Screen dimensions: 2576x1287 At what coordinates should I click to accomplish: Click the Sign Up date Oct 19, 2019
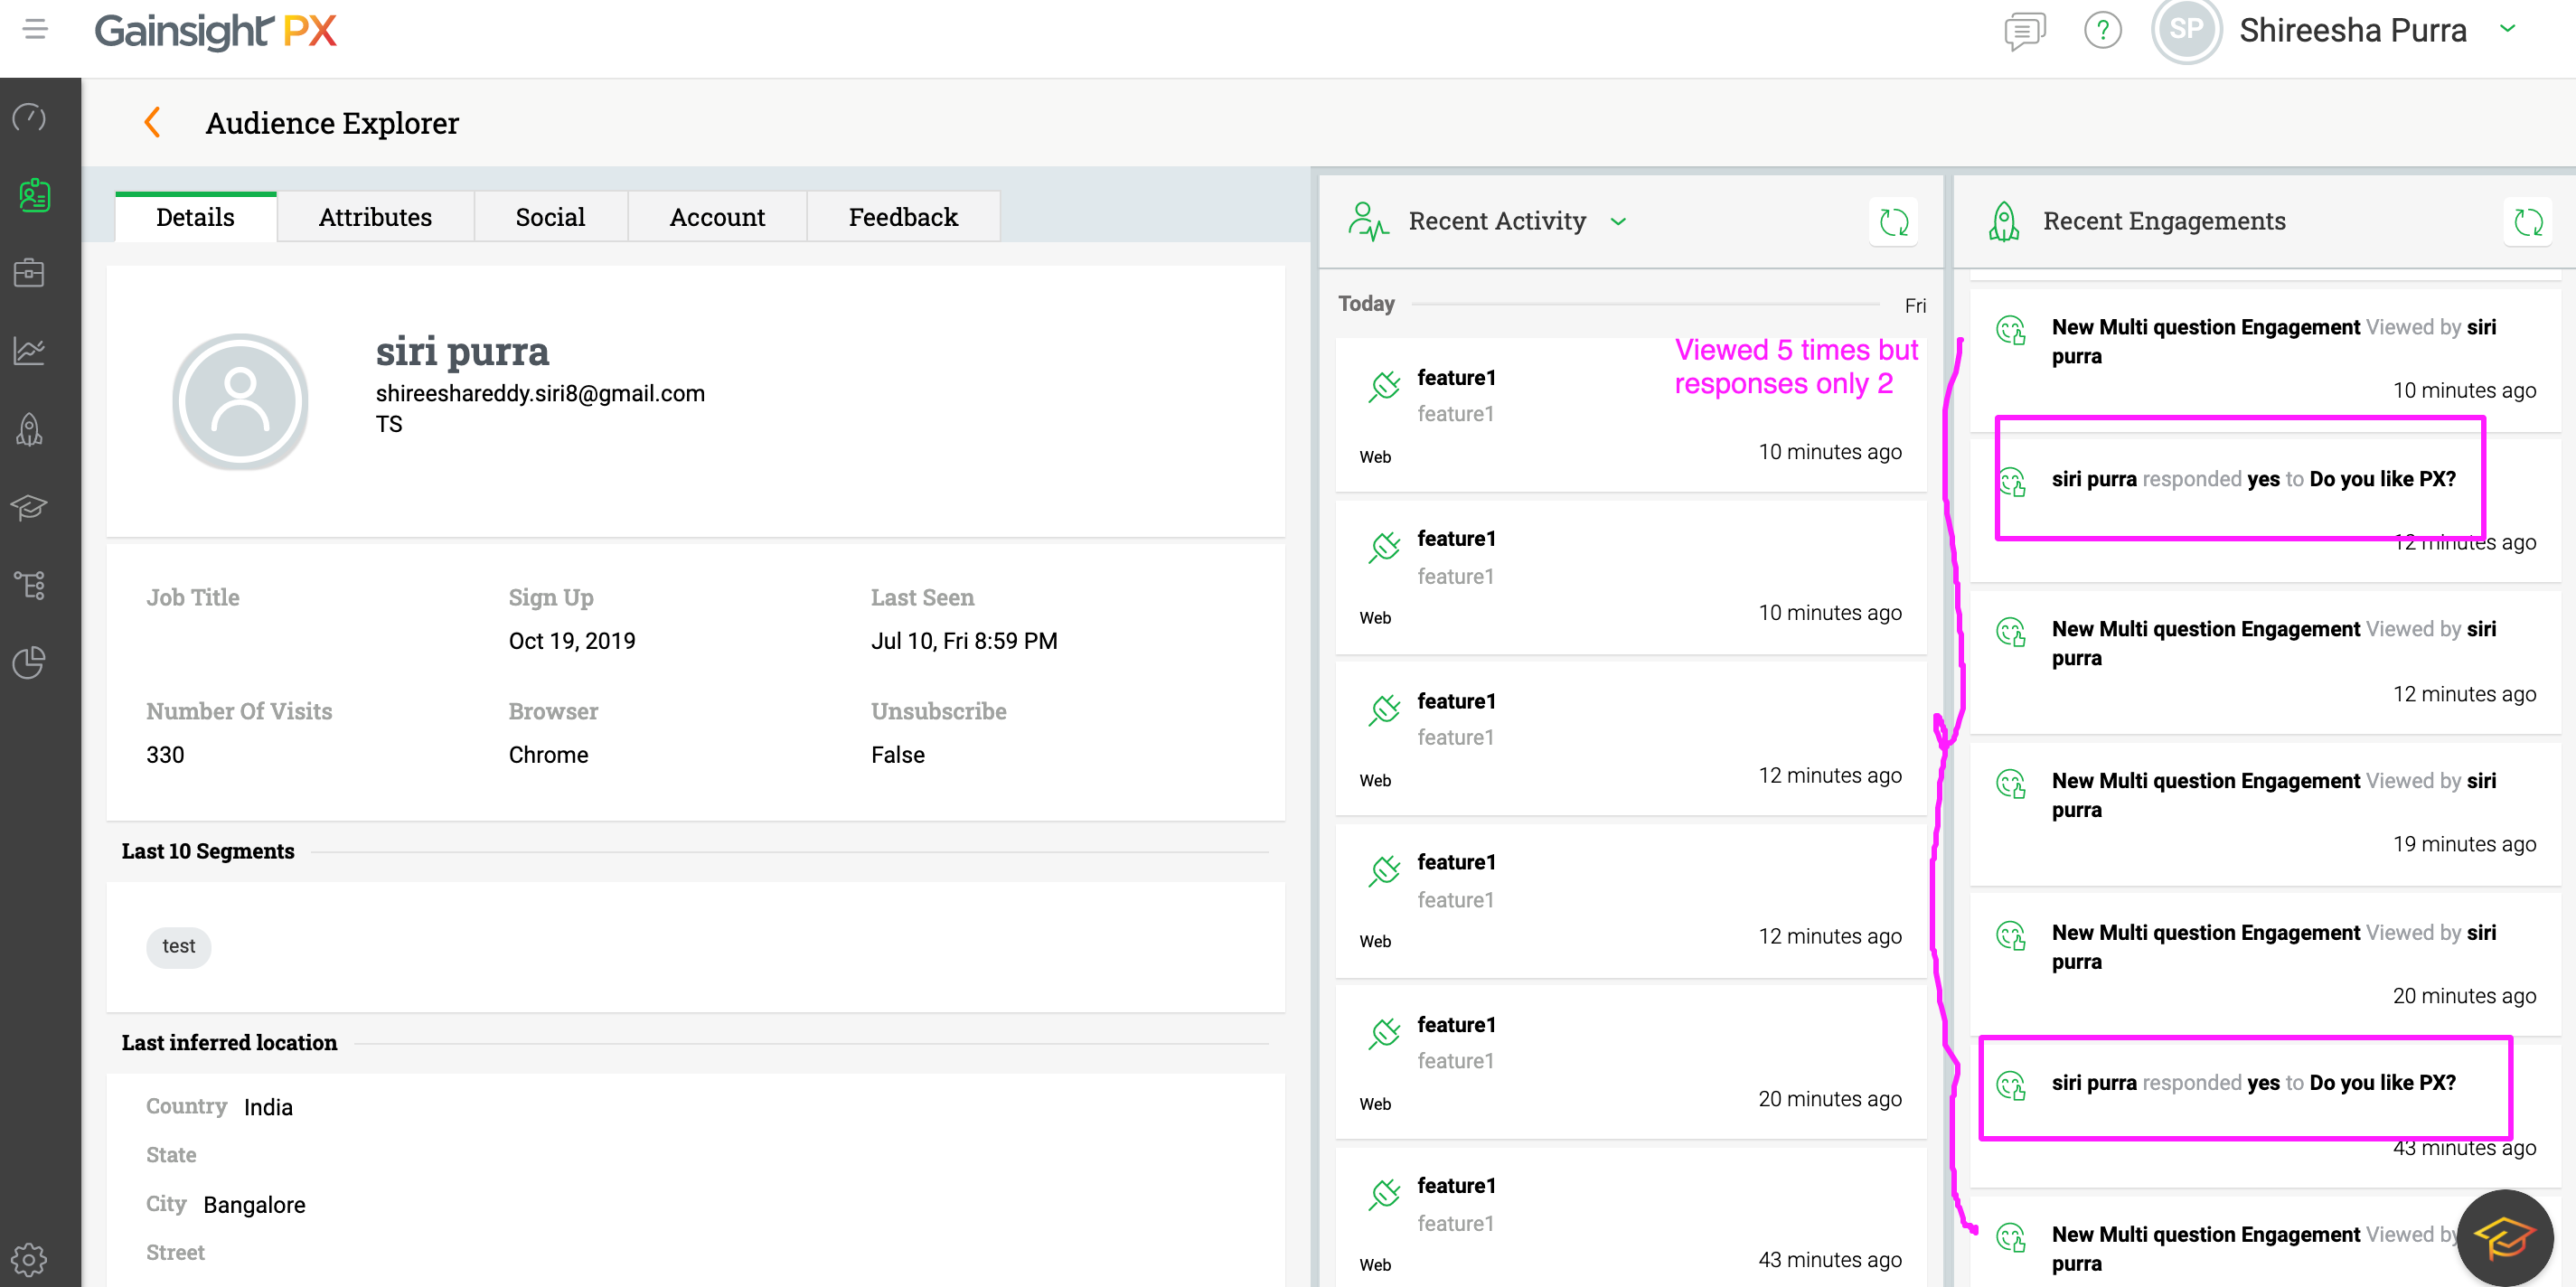click(x=572, y=641)
